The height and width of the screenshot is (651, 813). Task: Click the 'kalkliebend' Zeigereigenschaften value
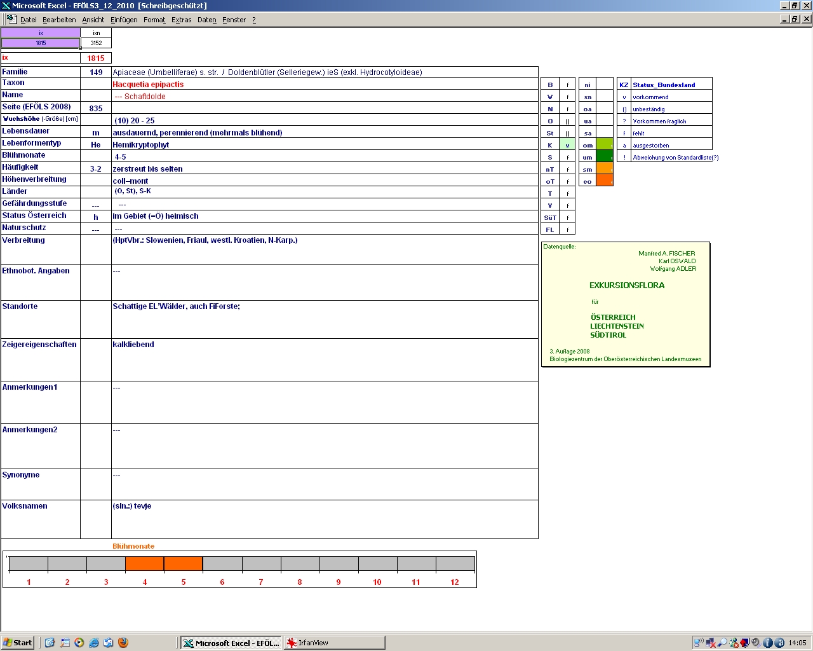pos(133,345)
